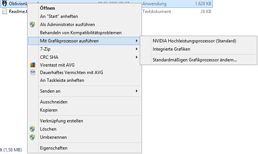Choose Ausschneiden from the menu
Viewport: 258px width, 154px height.
[84, 102]
